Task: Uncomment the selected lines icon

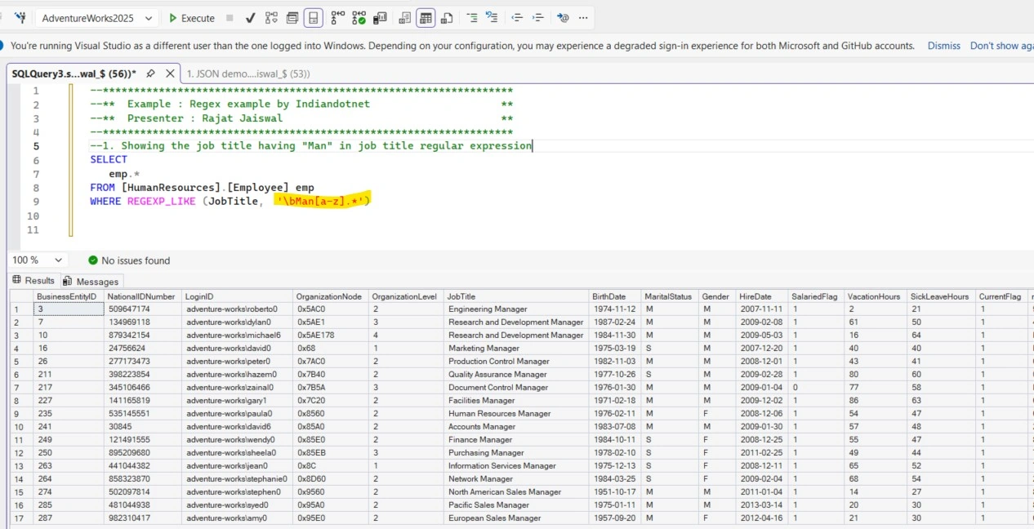Action: point(492,18)
